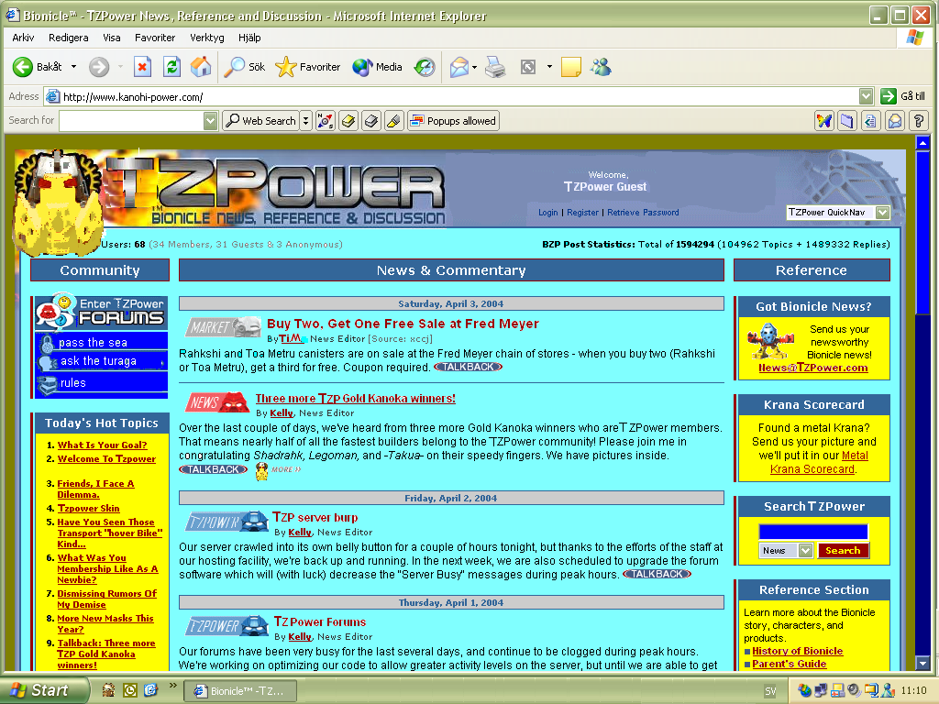Open hot topic What Is Your Goal?

click(x=102, y=445)
